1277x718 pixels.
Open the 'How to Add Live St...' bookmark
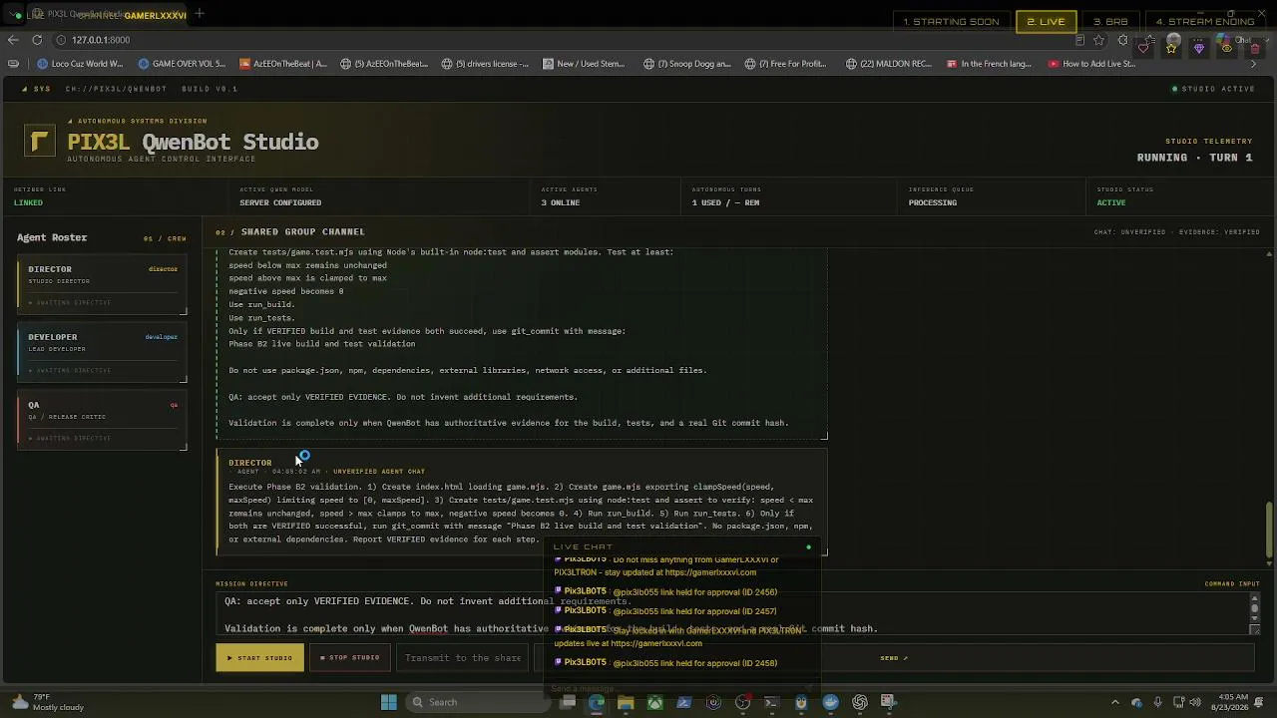pos(1091,64)
